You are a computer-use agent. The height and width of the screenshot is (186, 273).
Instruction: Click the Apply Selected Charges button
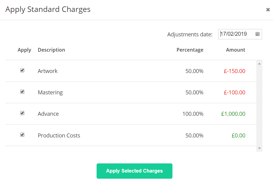[134, 171]
